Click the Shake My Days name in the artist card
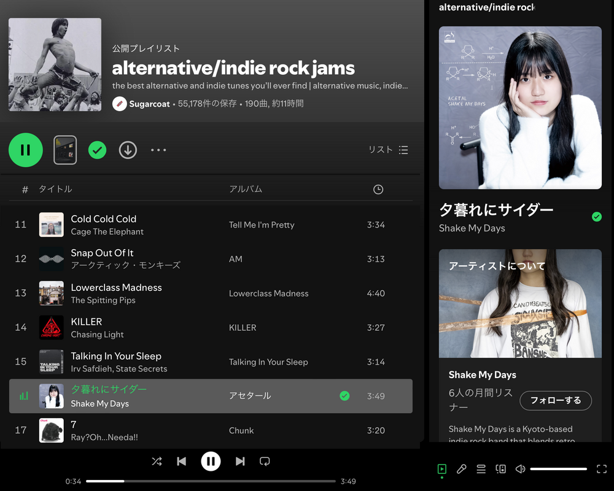This screenshot has height=491, width=614. click(x=483, y=375)
